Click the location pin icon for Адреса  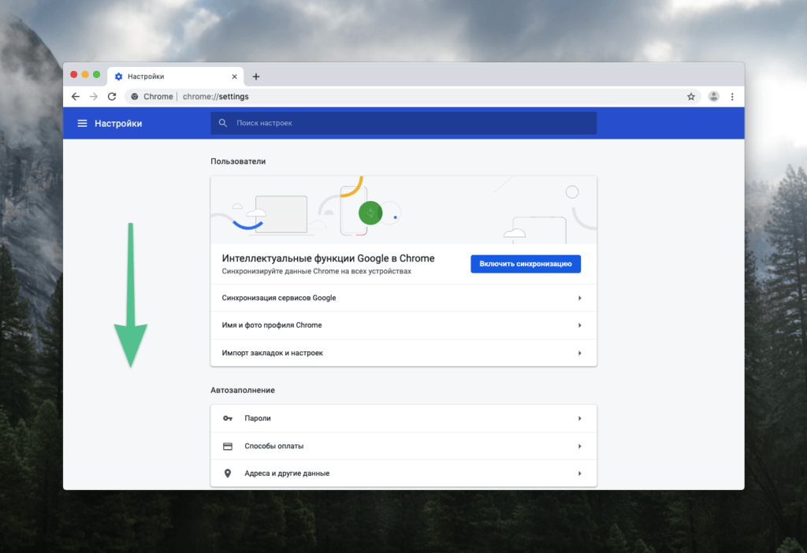point(229,473)
